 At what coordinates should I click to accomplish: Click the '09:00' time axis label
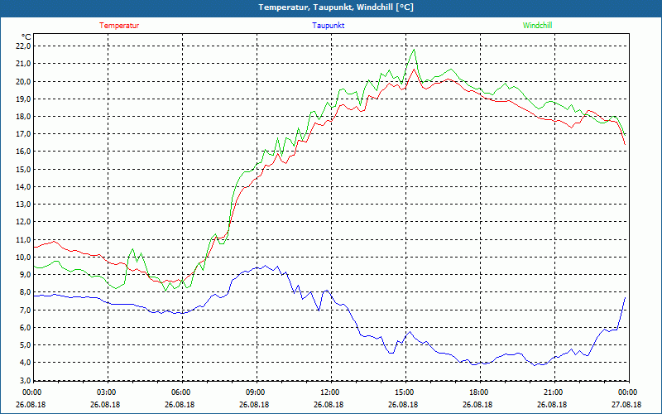point(255,392)
